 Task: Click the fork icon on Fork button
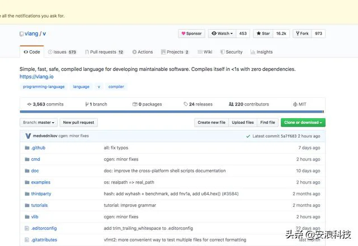pos(298,33)
